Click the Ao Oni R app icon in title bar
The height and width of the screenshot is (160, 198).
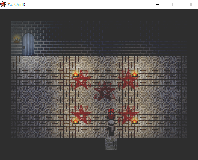pyautogui.click(x=3, y=4)
